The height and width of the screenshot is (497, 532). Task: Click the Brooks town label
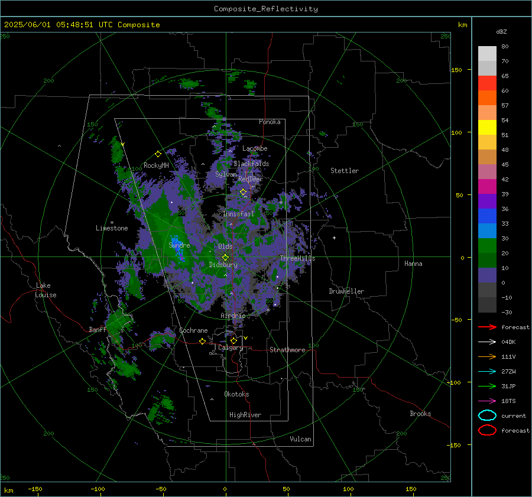point(420,414)
